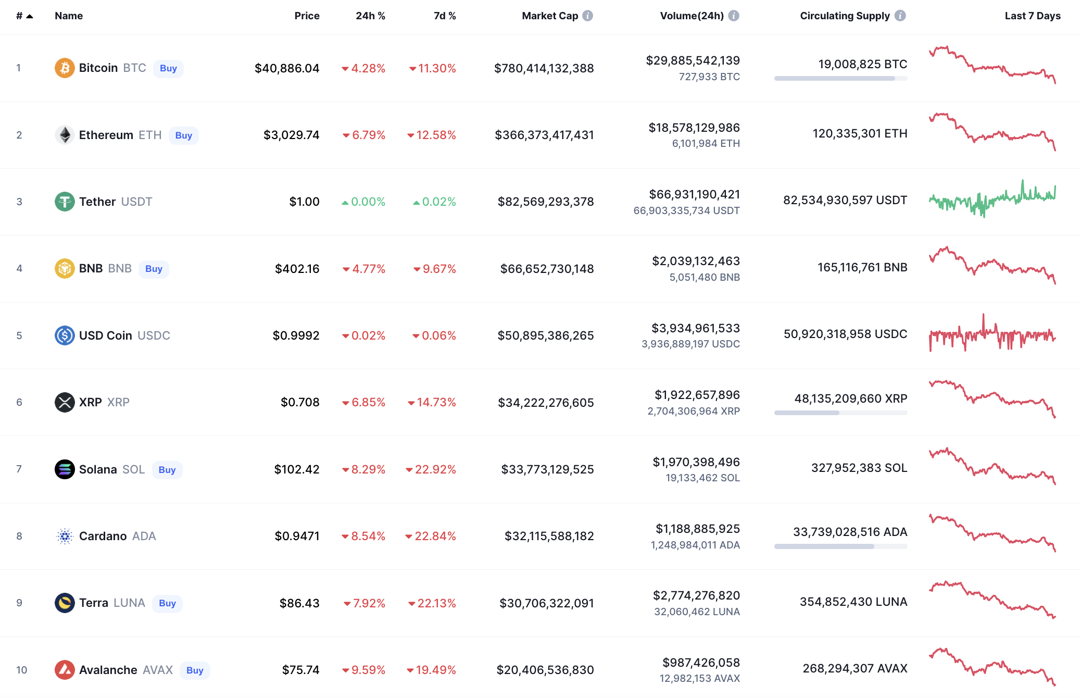Click the Circulating Supply info icon
The width and height of the screenshot is (1080, 698).
900,16
